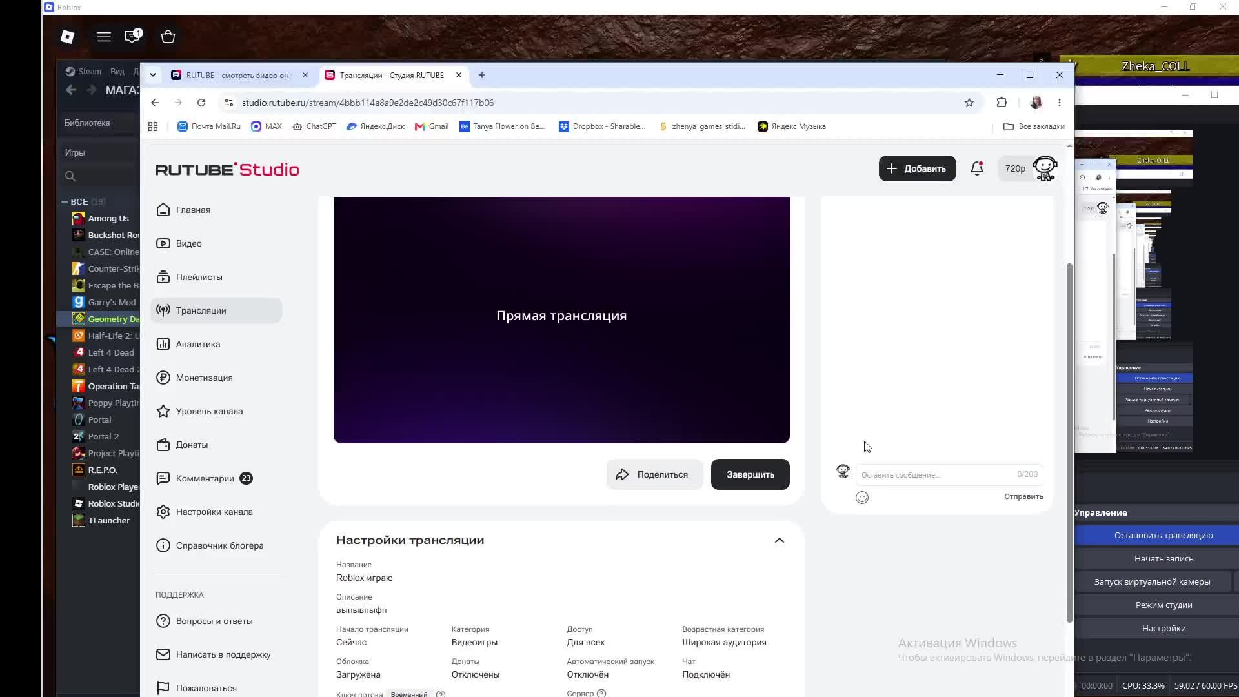Open the bookmarks apps grid icon
Image resolution: width=1239 pixels, height=697 pixels.
153,126
